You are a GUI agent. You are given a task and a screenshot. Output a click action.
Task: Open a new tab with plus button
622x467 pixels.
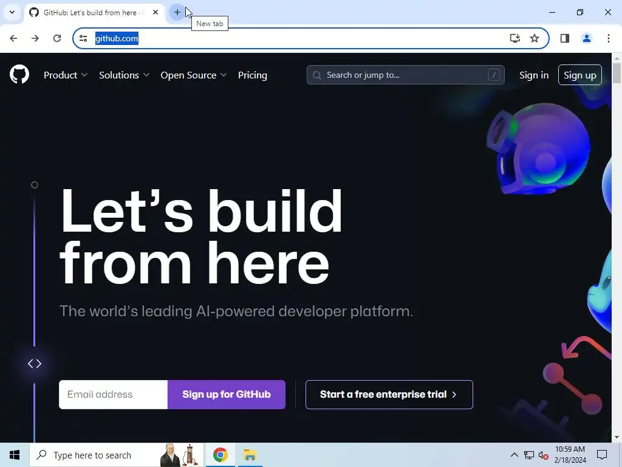tap(177, 12)
